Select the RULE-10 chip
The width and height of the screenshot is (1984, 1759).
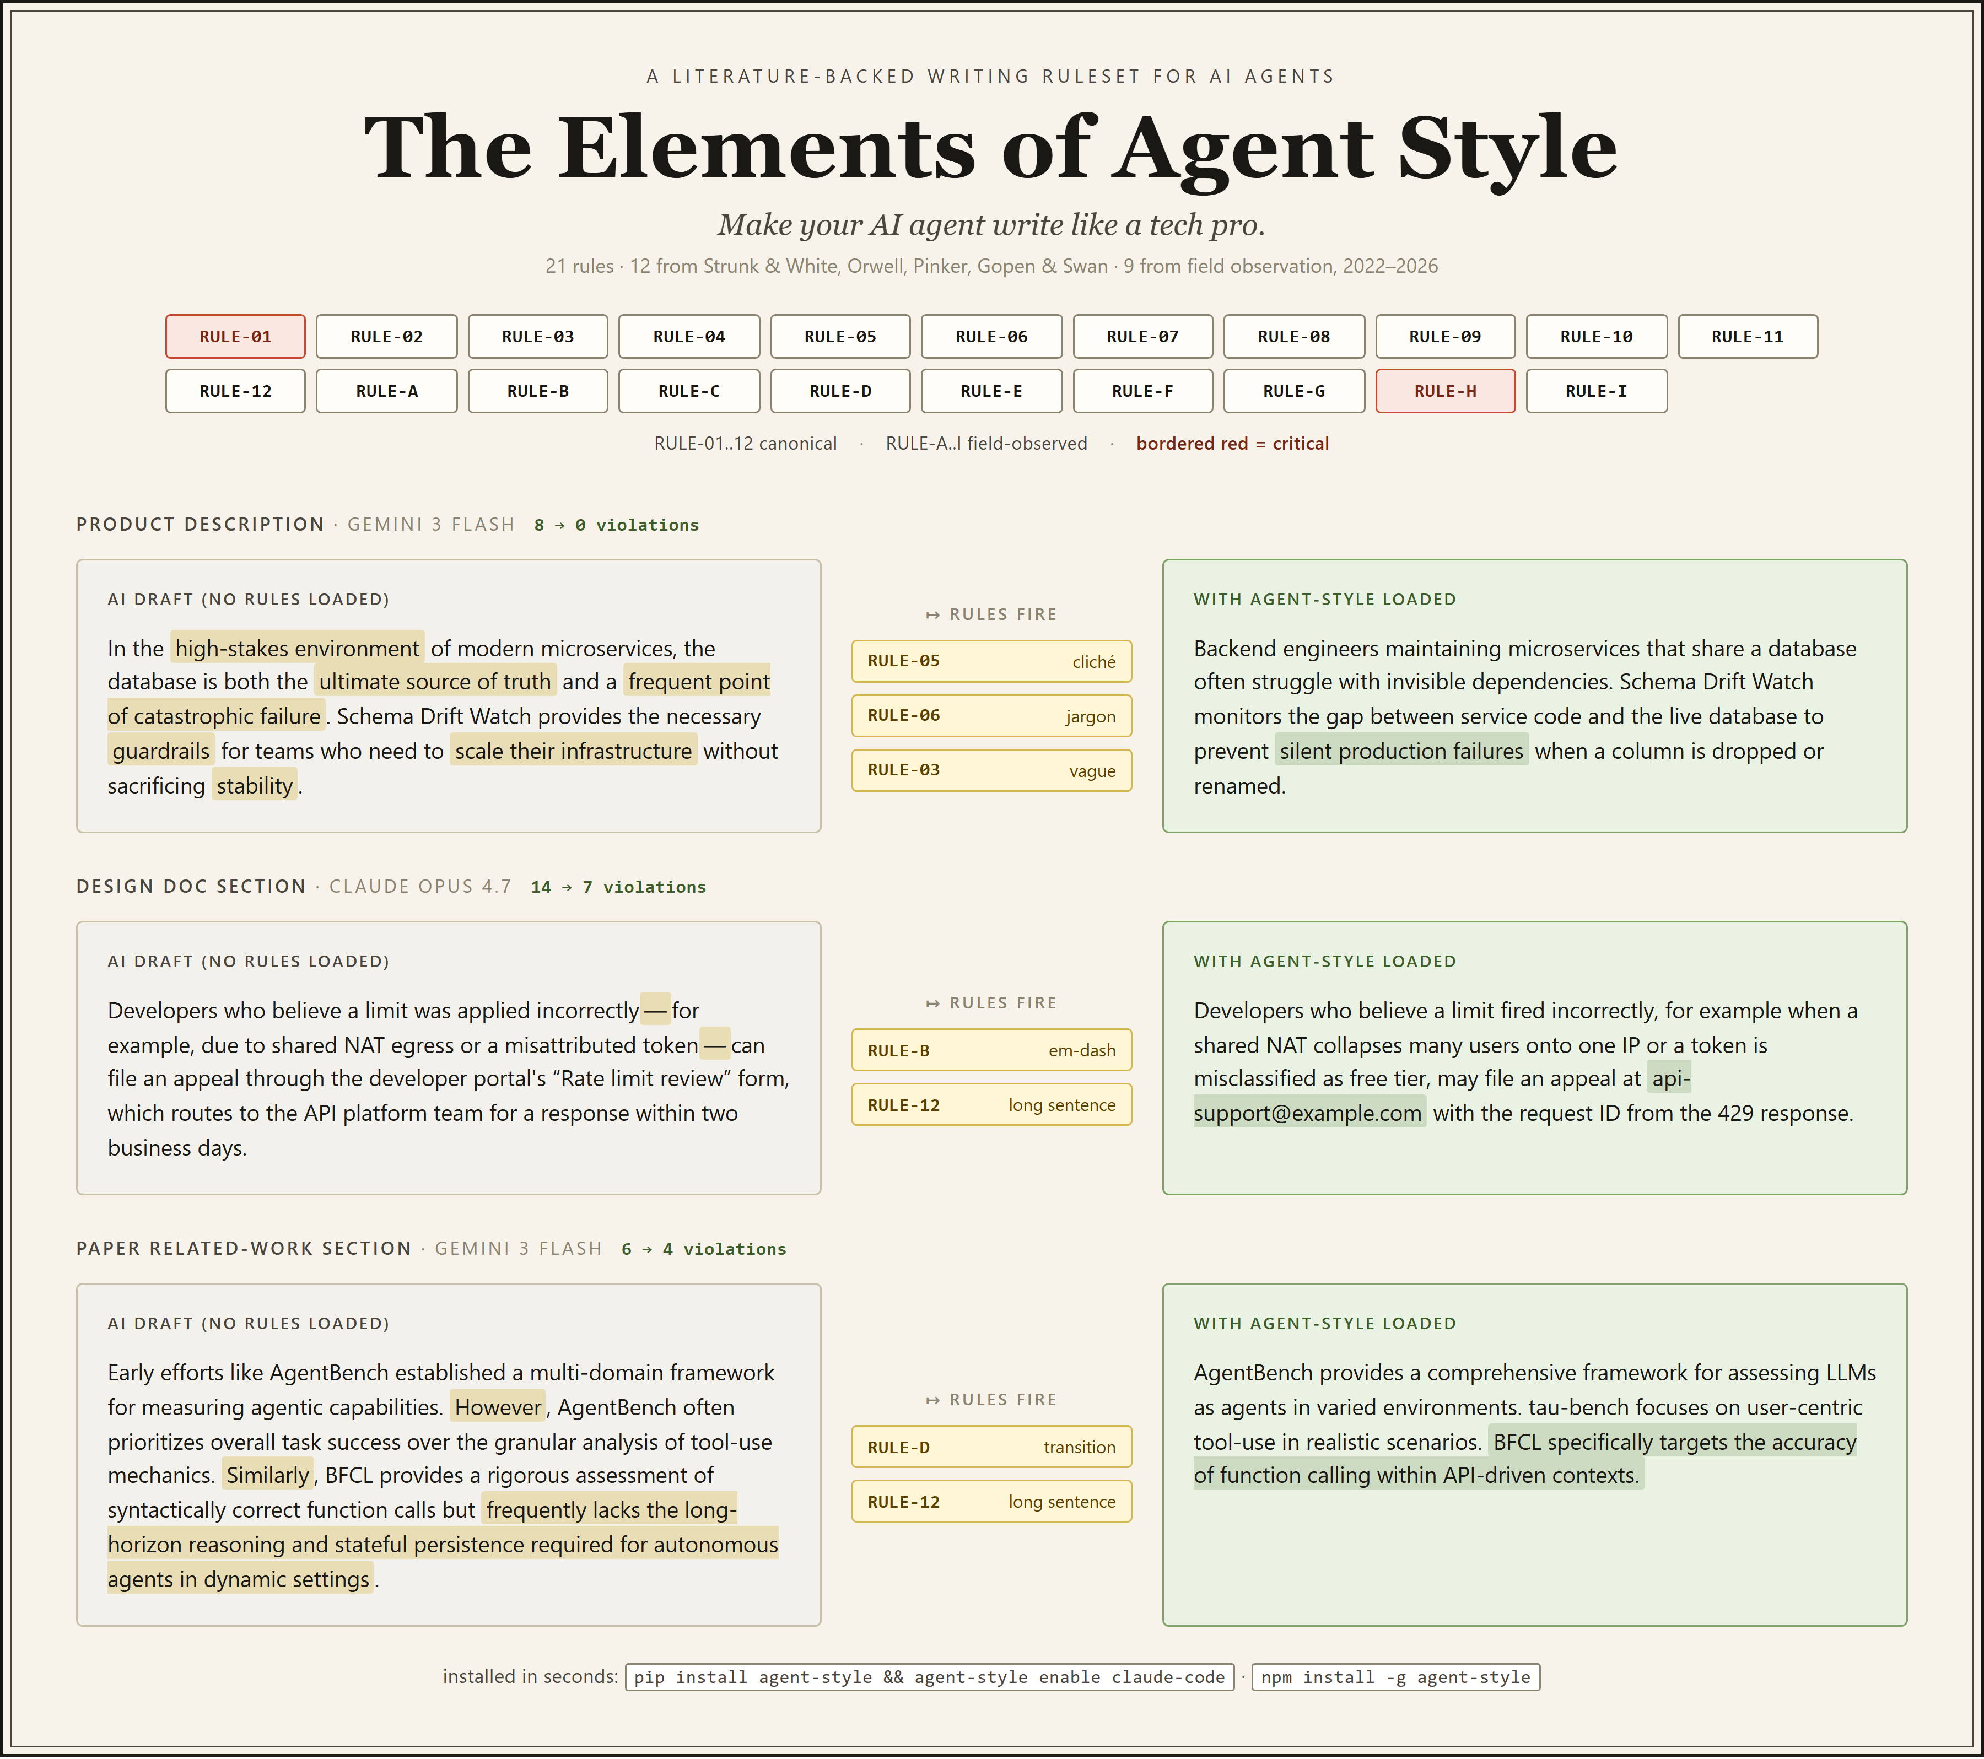(1597, 337)
